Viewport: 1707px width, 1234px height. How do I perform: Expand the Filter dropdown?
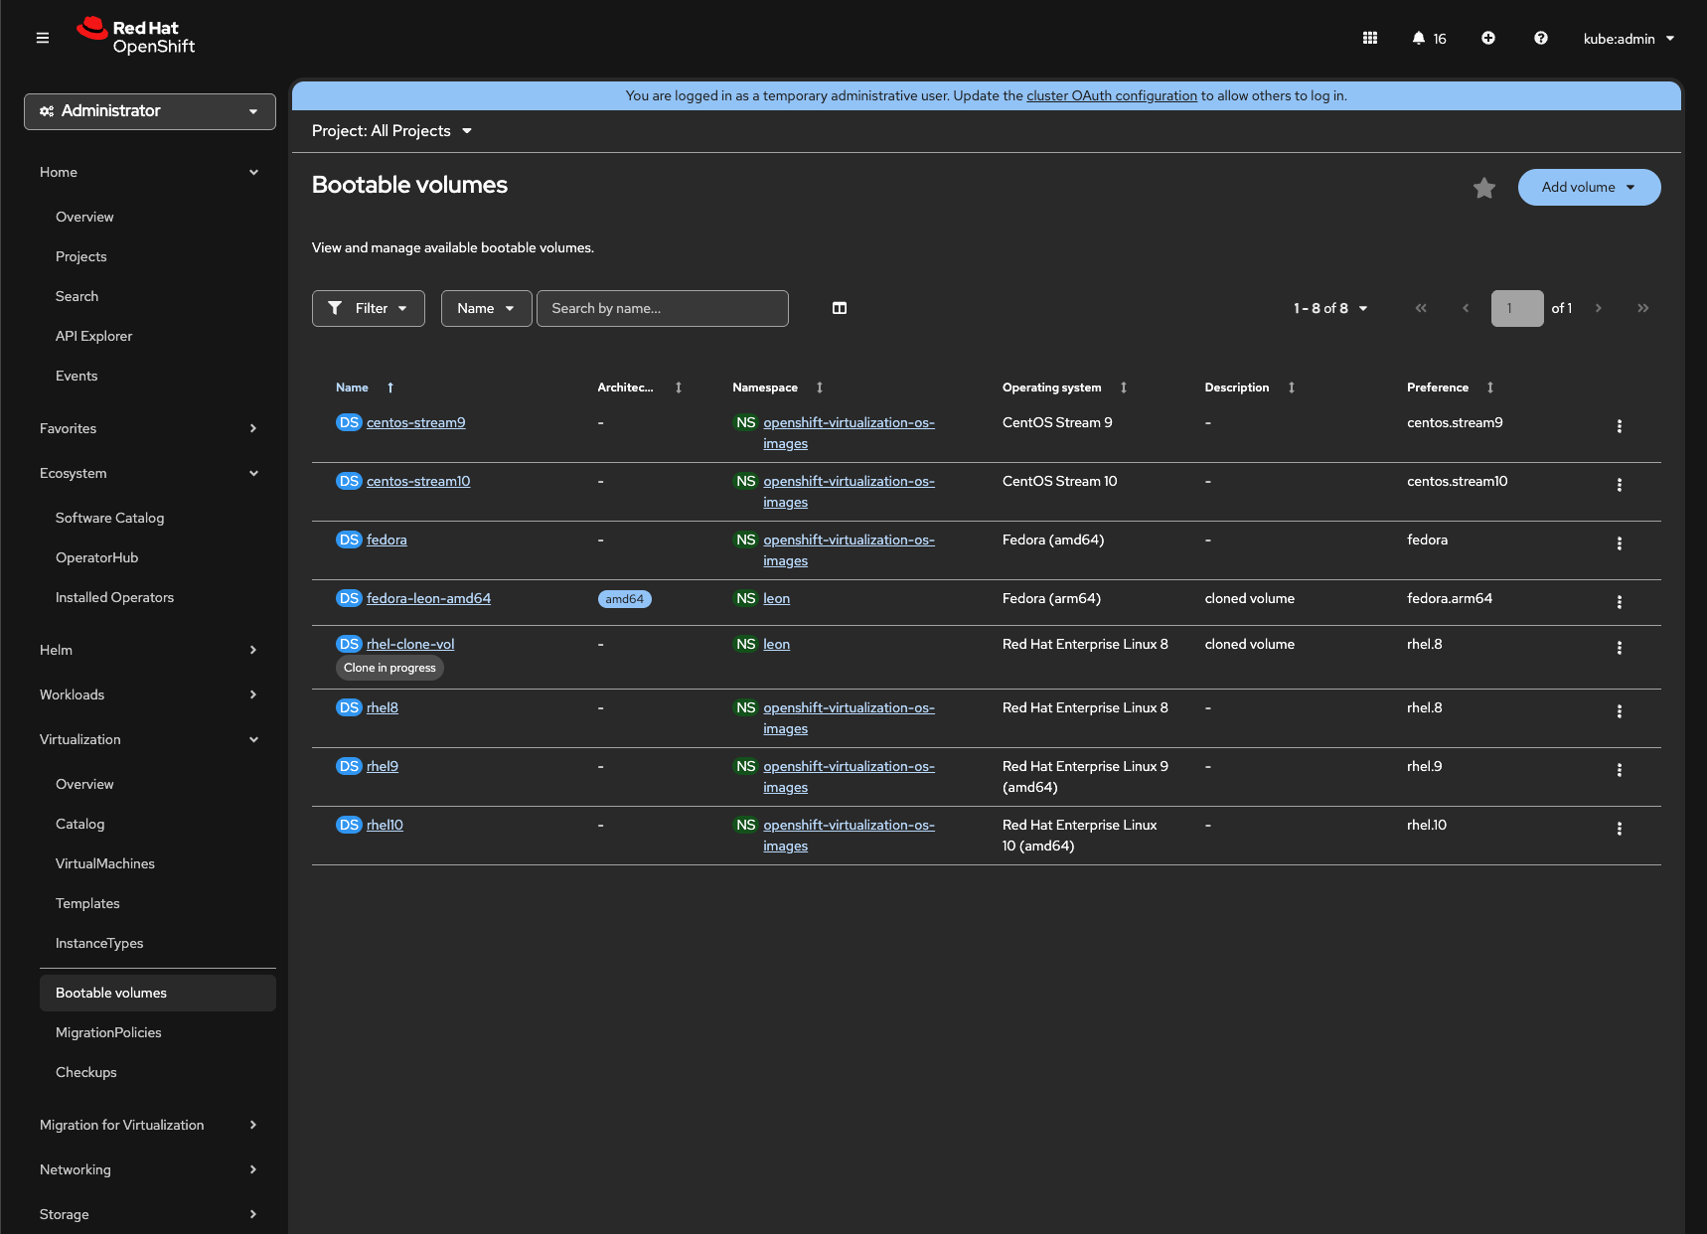tap(368, 308)
